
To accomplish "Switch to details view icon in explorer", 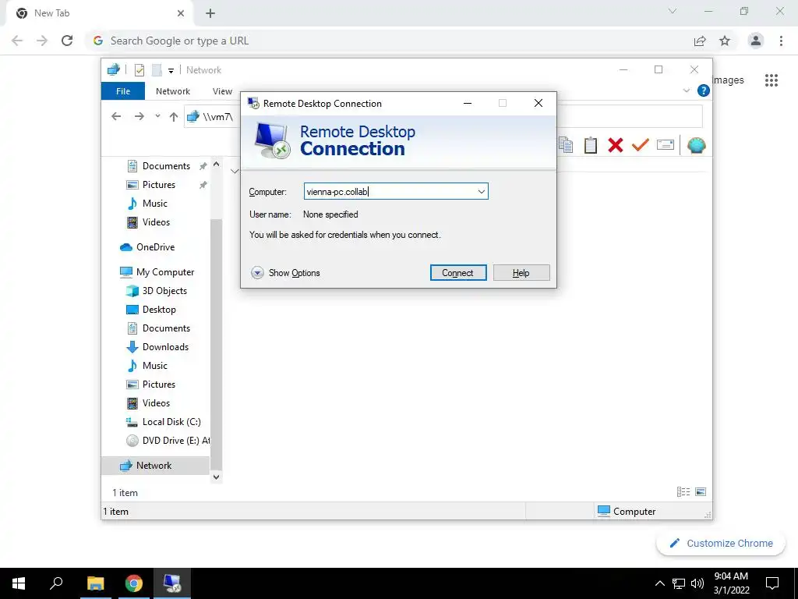I will pyautogui.click(x=683, y=491).
